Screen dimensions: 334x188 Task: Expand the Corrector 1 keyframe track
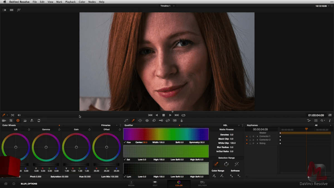(257, 136)
